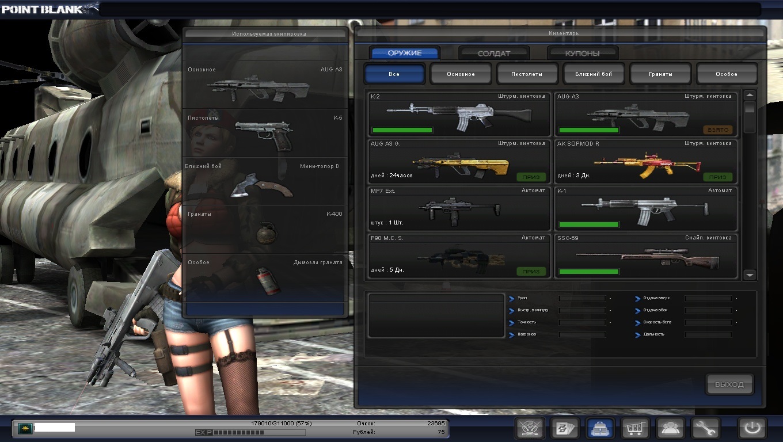This screenshot has height=442, width=783.
Task: Click the Точность stat arrow
Action: coord(512,322)
